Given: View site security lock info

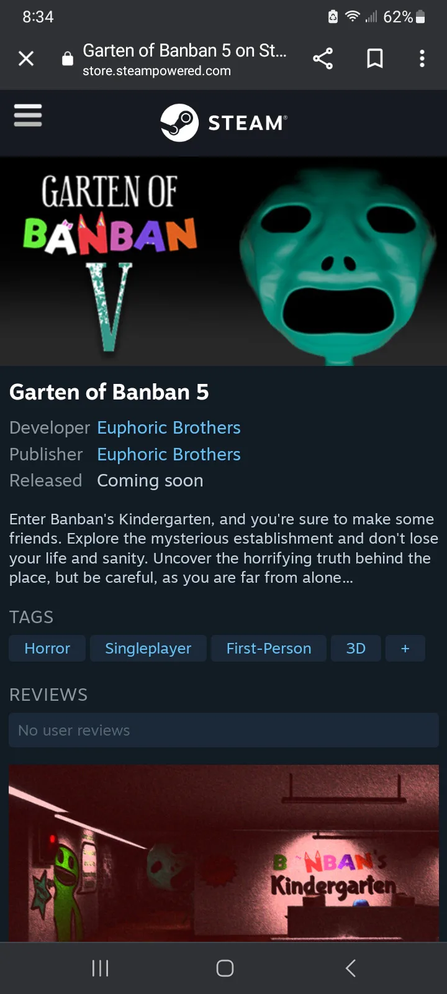Looking at the screenshot, I should (68, 59).
